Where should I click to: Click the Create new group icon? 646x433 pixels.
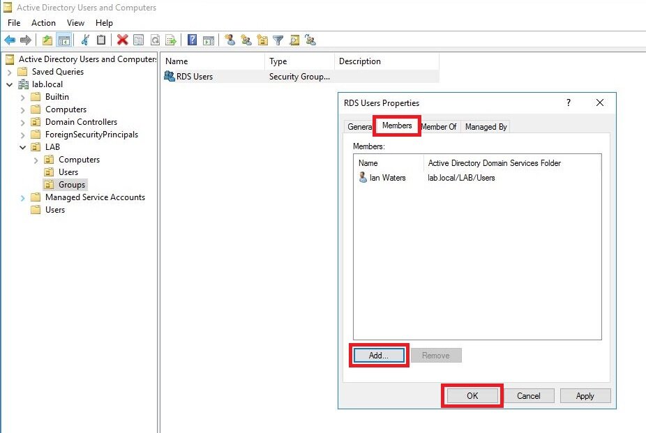click(x=246, y=40)
